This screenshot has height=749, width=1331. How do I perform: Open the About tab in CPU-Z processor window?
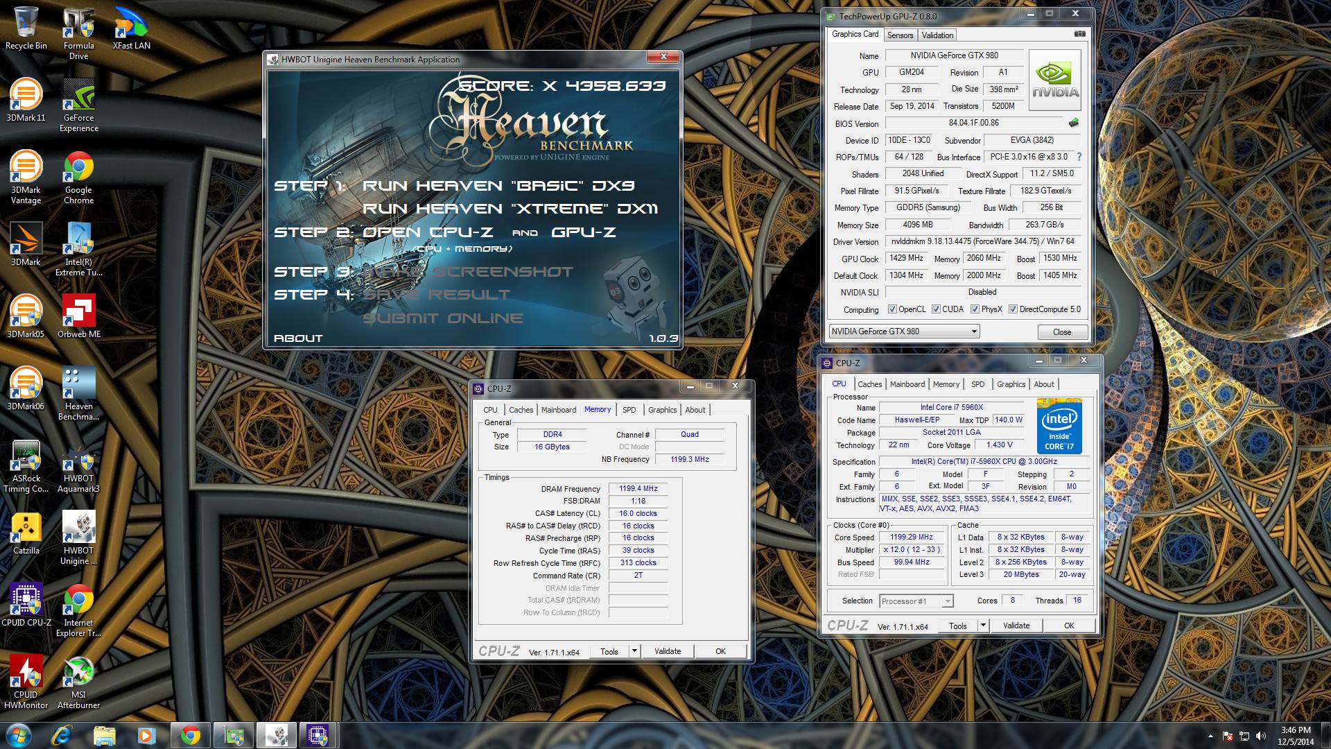(1044, 384)
